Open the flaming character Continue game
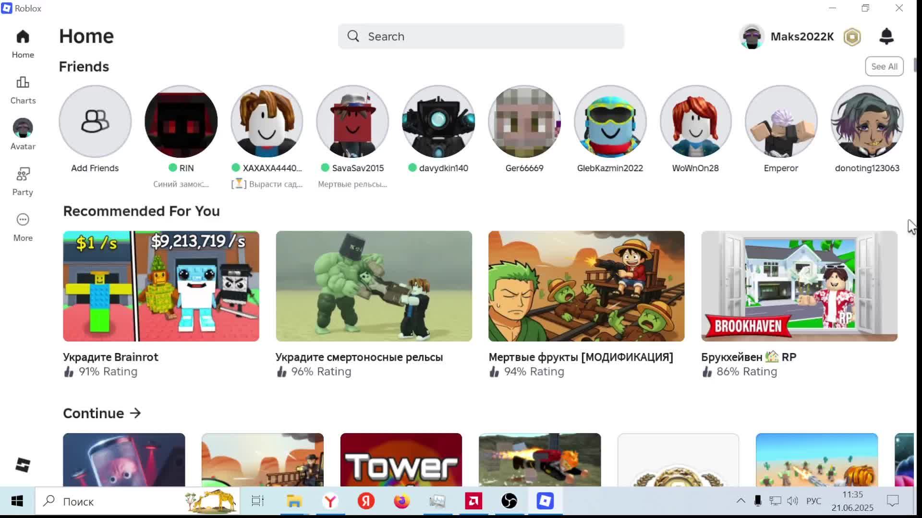Screen dimensions: 922x518 [x=540, y=459]
